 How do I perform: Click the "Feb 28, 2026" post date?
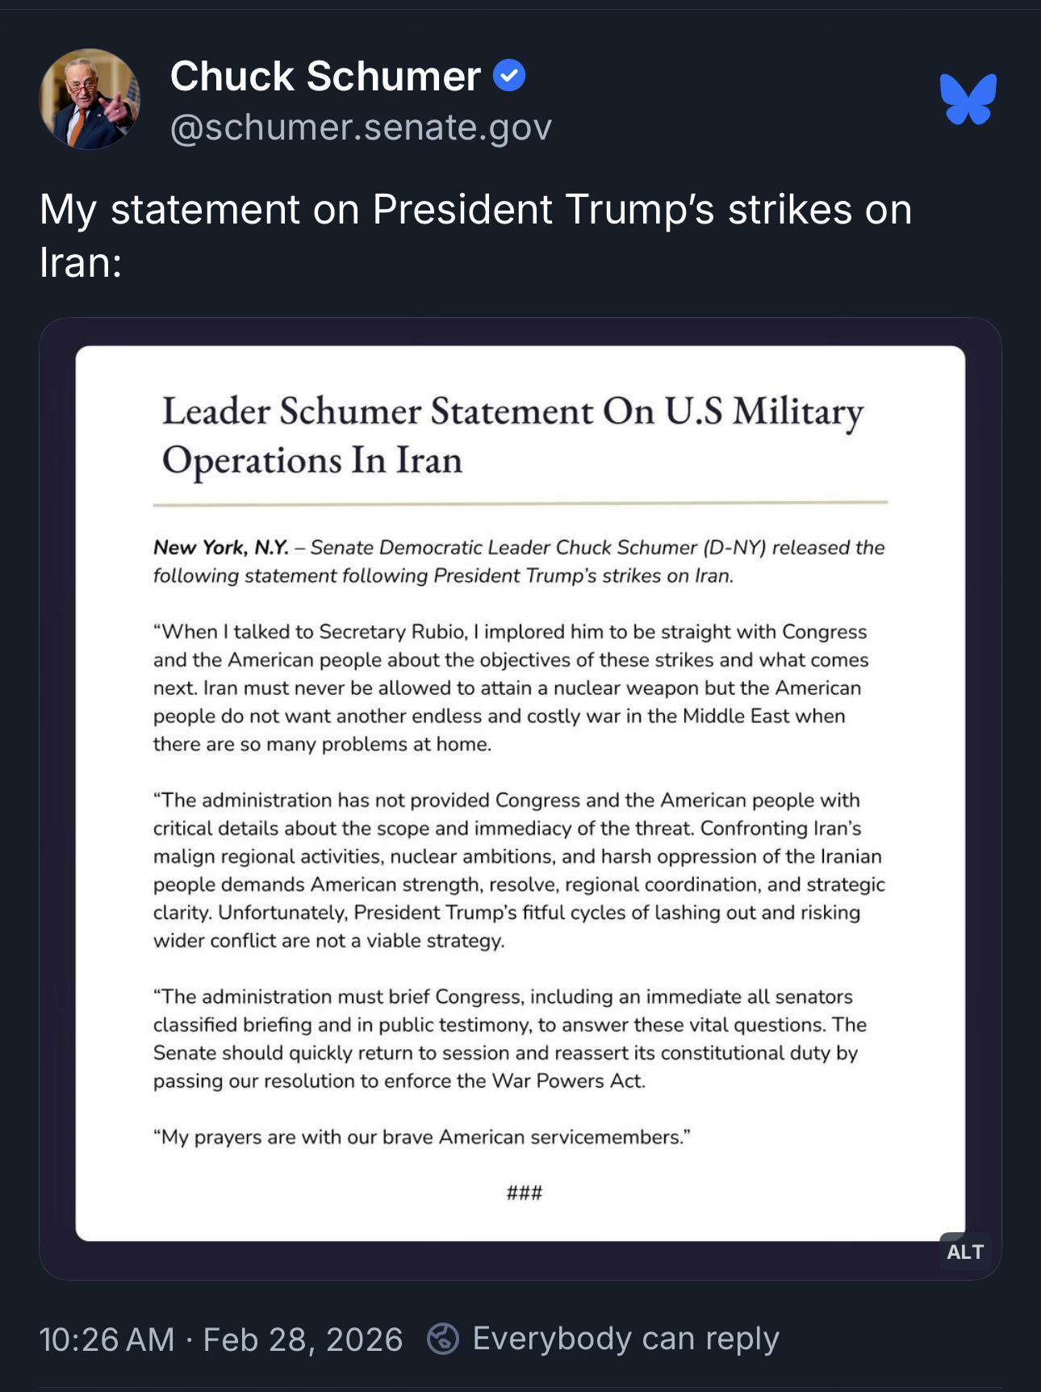coord(303,1340)
